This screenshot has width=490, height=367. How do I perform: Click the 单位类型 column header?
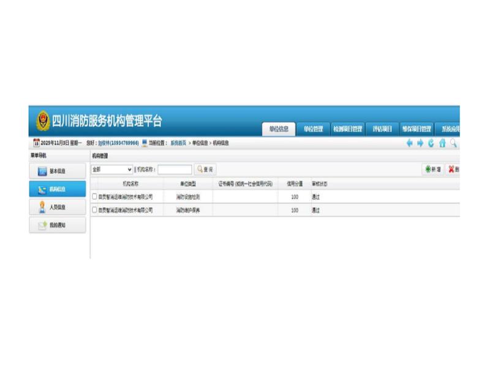[188, 184]
